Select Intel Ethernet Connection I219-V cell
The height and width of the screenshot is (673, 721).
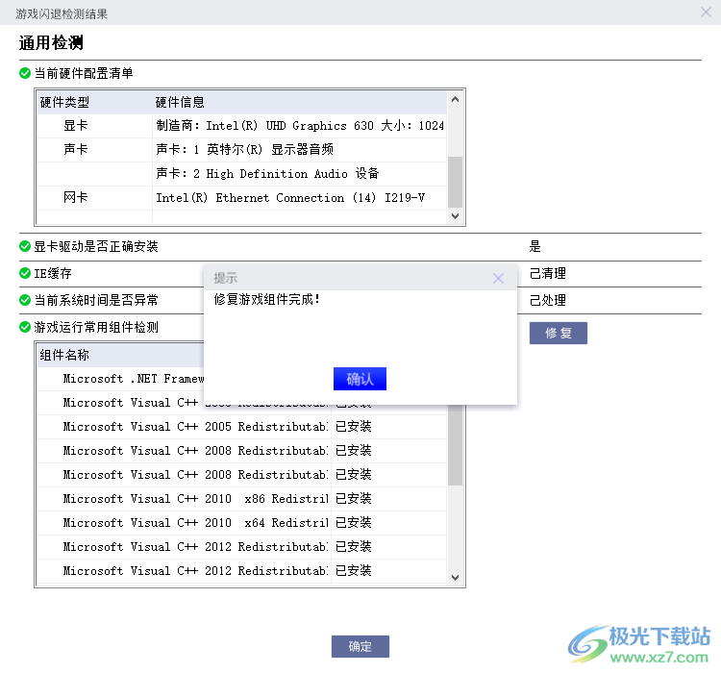pyautogui.click(x=299, y=197)
